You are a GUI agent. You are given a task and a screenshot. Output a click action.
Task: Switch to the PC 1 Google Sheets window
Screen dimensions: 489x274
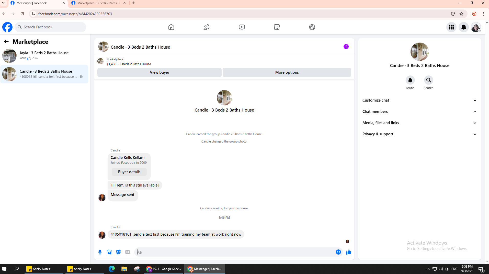[164, 269]
